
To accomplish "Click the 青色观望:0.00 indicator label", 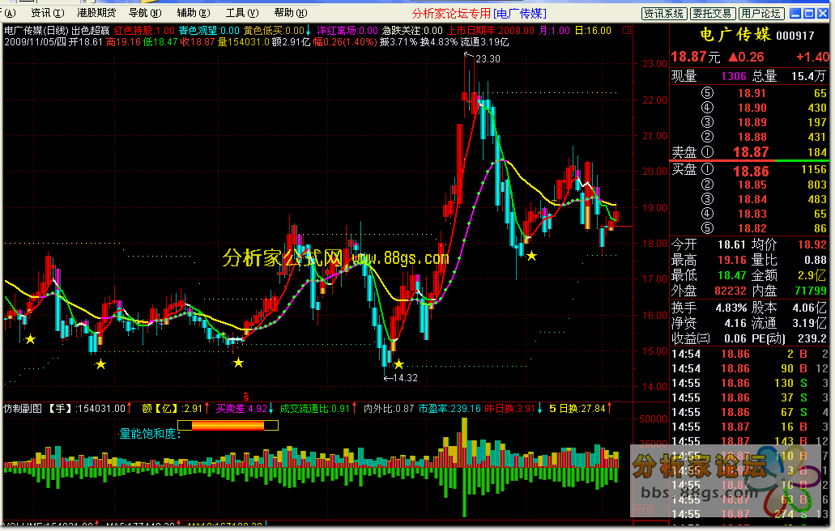I will click(x=209, y=31).
